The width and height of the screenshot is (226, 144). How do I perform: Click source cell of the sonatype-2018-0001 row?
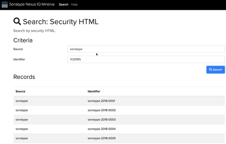click(22, 101)
